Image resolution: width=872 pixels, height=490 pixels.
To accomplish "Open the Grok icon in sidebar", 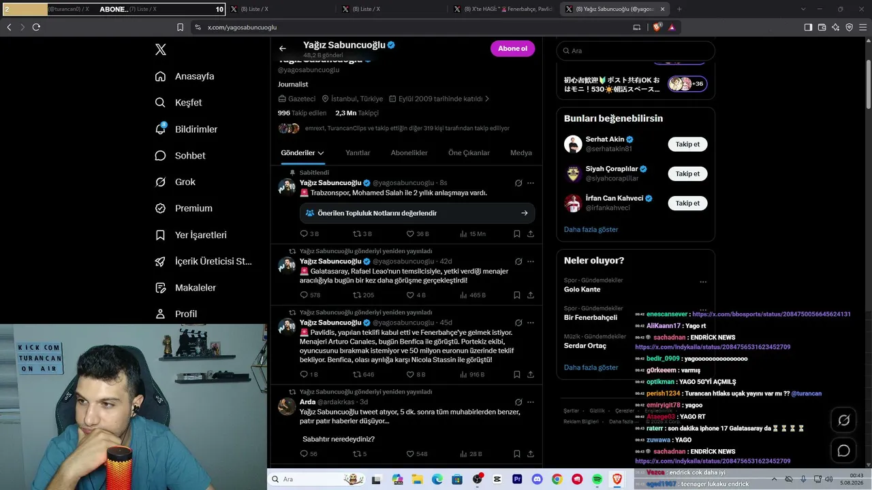I will coord(160,182).
